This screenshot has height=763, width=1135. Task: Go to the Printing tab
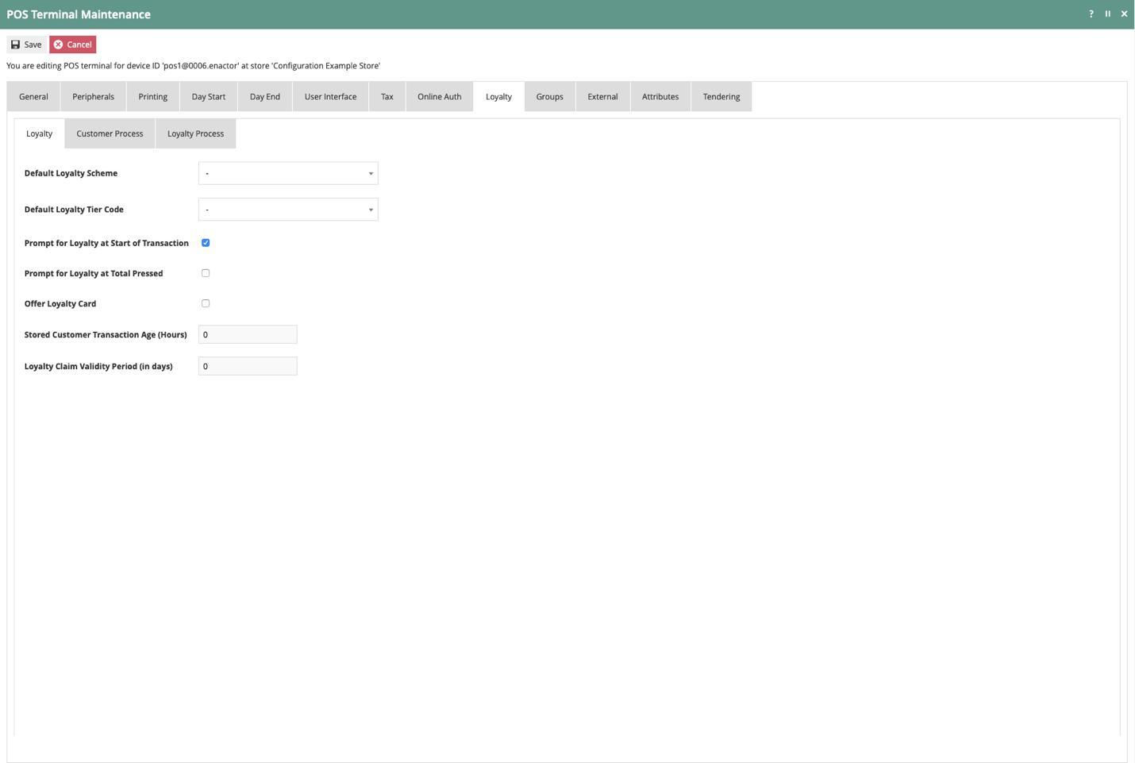coord(152,97)
